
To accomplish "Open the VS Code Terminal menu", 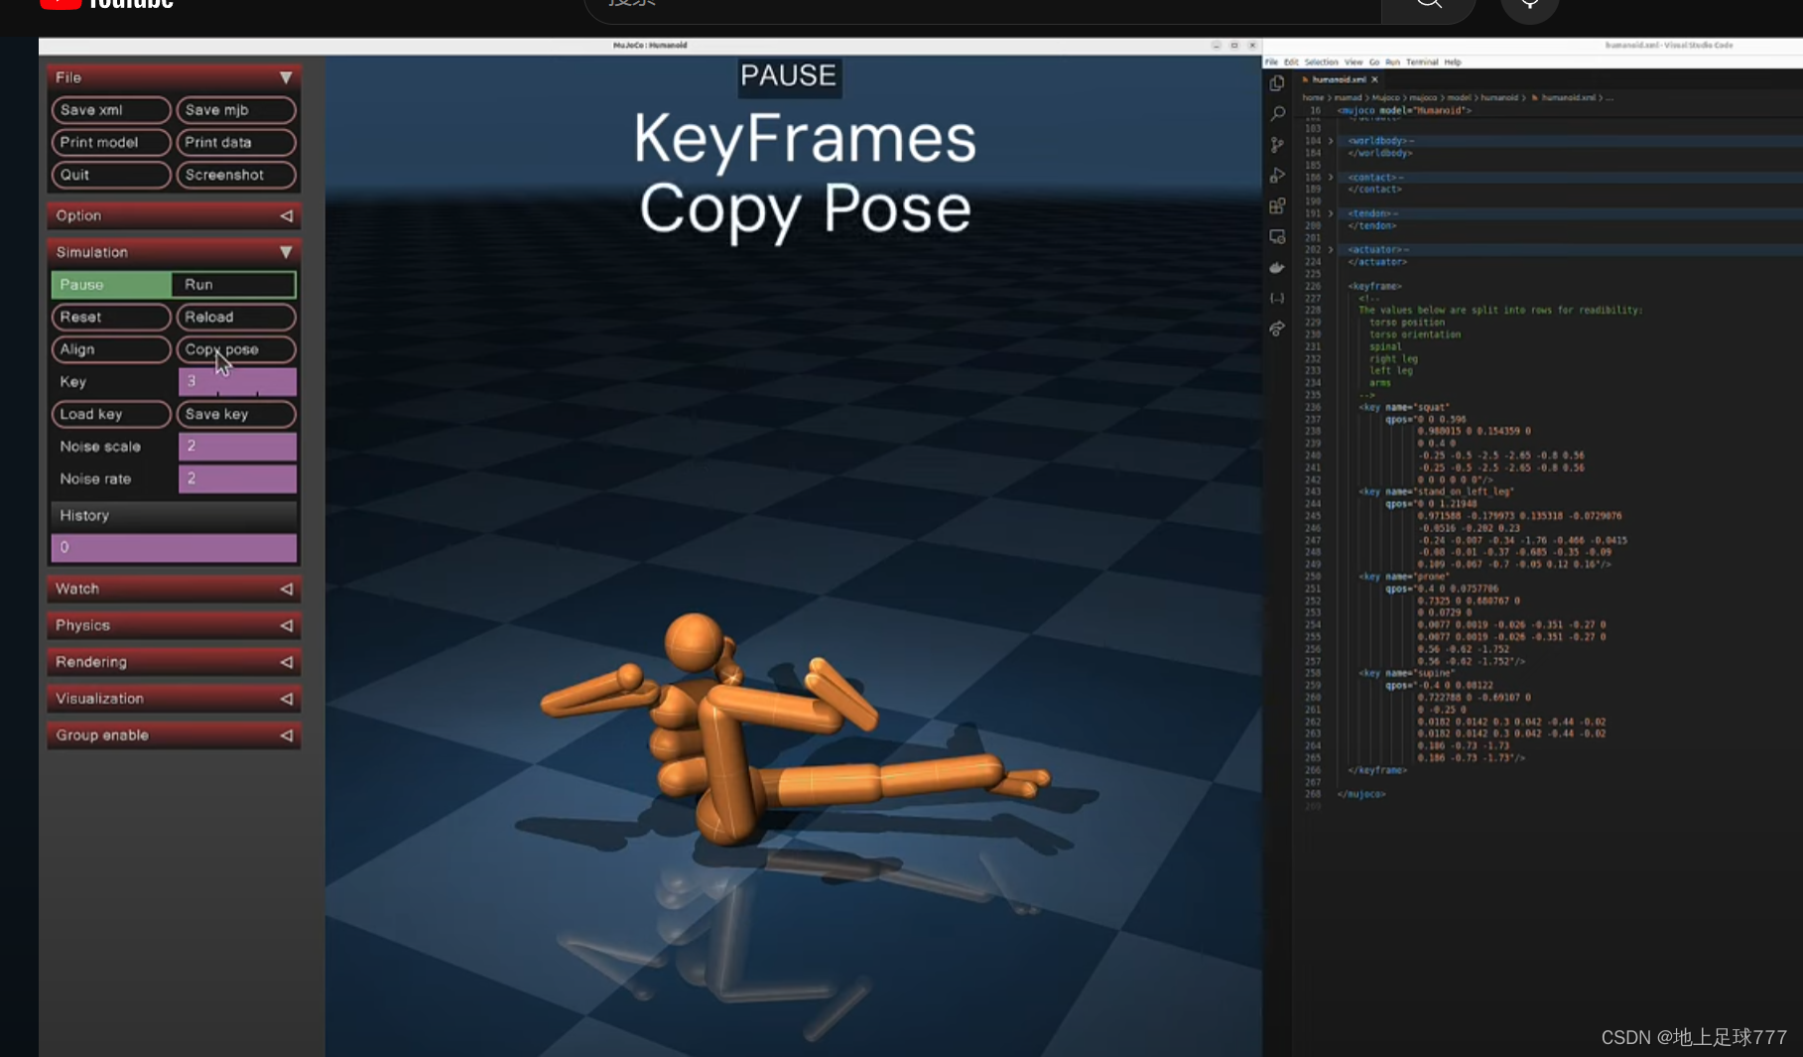I will (x=1422, y=62).
